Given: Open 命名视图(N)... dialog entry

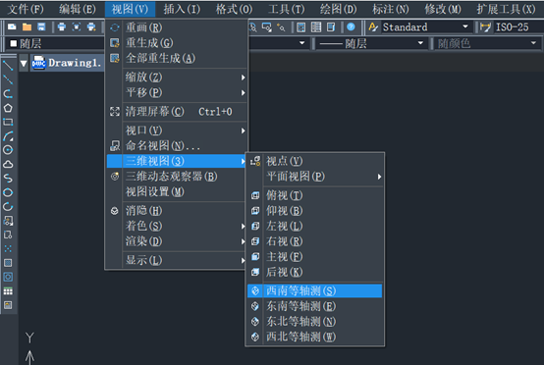Looking at the screenshot, I should click(x=177, y=146).
